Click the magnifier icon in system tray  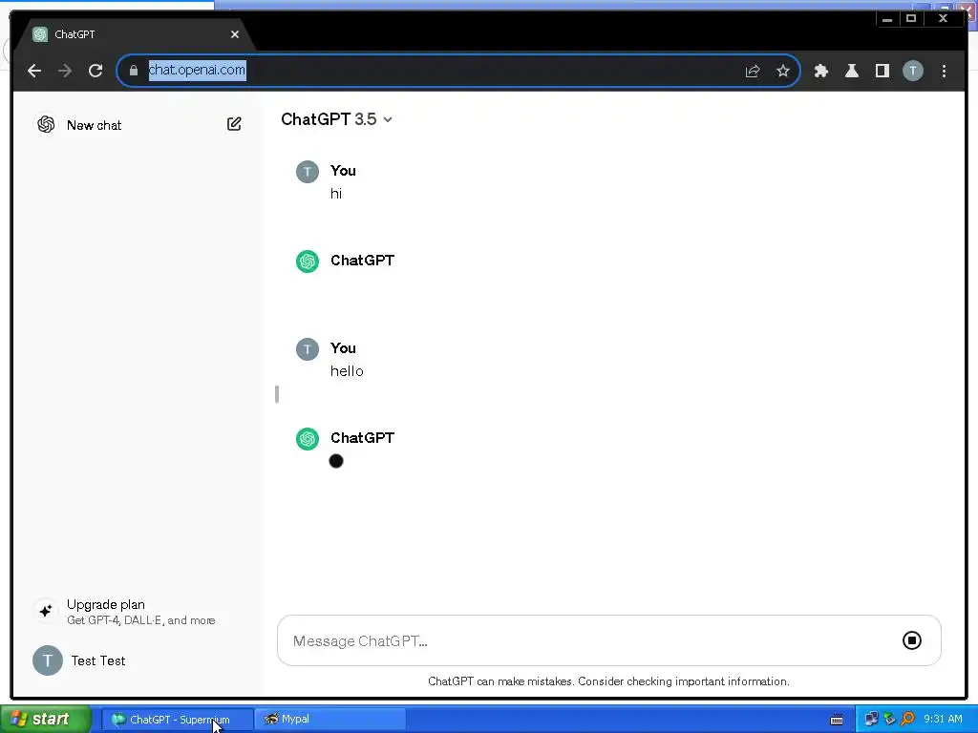click(x=907, y=720)
